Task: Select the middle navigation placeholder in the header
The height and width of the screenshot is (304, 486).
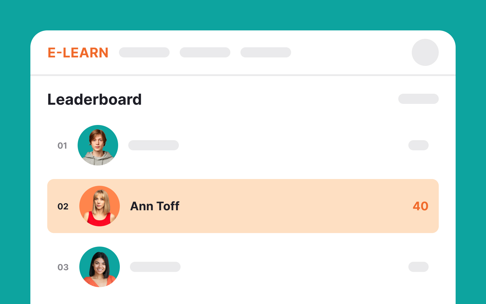Action: 205,52
